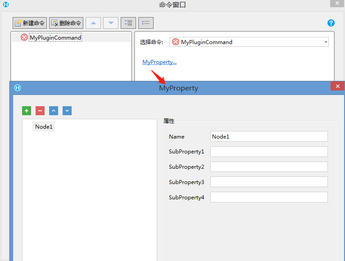345x261 pixels.
Task: Focus the SubProperty3 input field
Action: (x=269, y=182)
